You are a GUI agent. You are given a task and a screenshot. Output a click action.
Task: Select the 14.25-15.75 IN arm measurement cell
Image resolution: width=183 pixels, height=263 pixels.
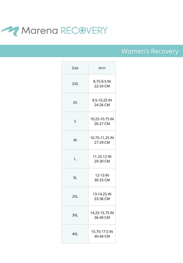tap(102, 215)
